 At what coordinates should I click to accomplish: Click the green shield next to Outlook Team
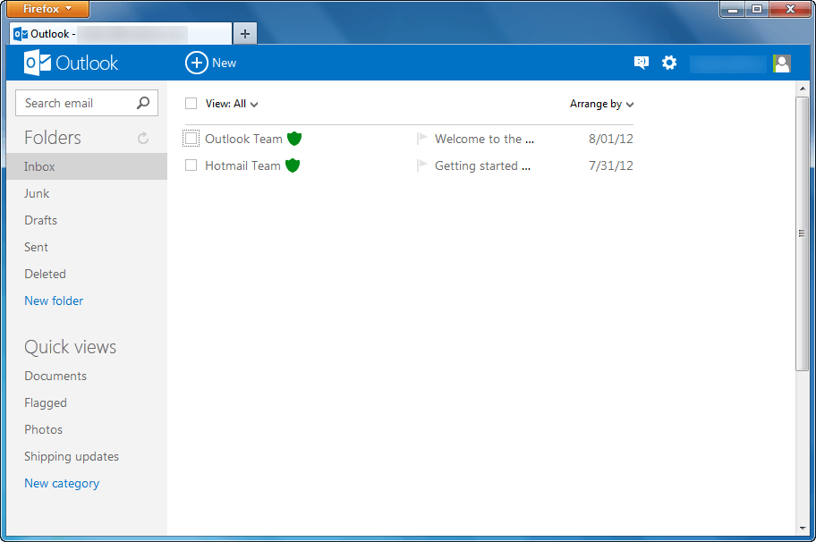click(295, 139)
